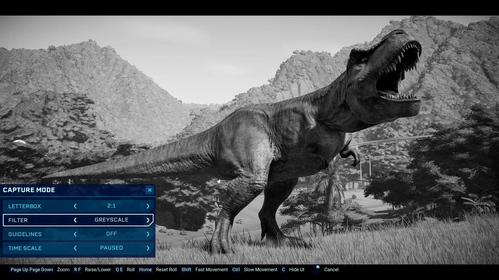Click Letterbox right arrow
The width and height of the screenshot is (499, 280).
148,206
